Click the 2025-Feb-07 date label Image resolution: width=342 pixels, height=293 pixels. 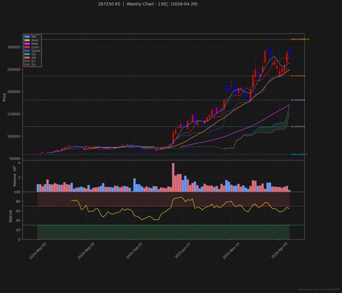(x=134, y=251)
